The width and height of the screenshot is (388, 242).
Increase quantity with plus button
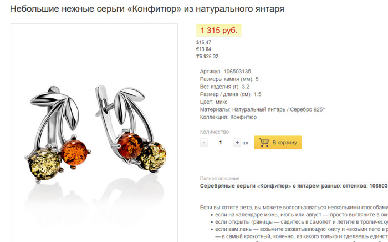point(237,143)
